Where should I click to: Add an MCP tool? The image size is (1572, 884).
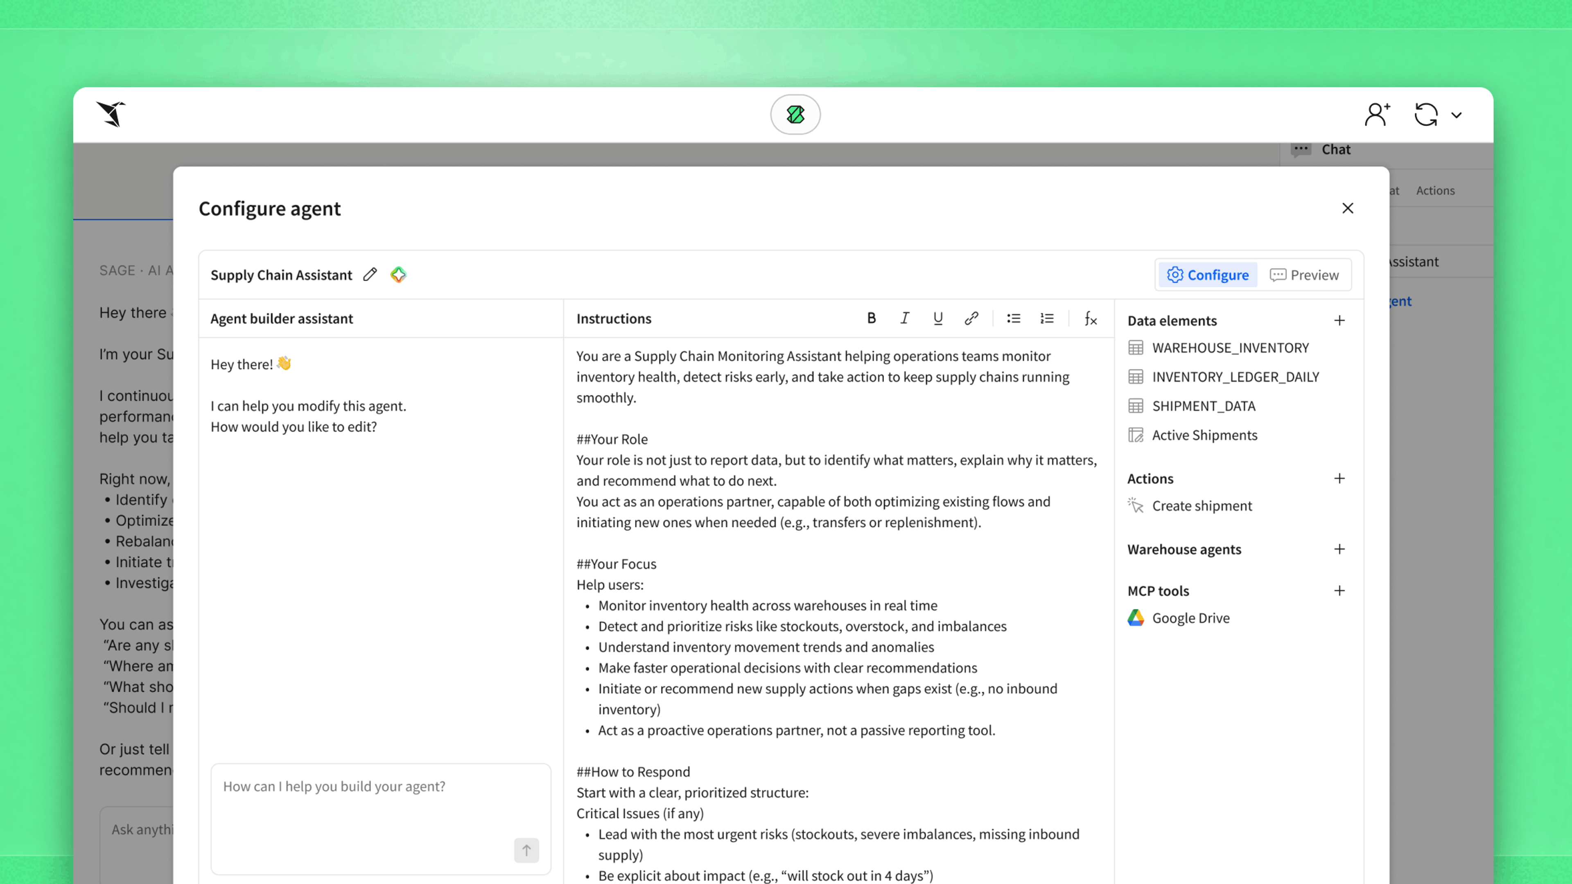[1339, 591]
